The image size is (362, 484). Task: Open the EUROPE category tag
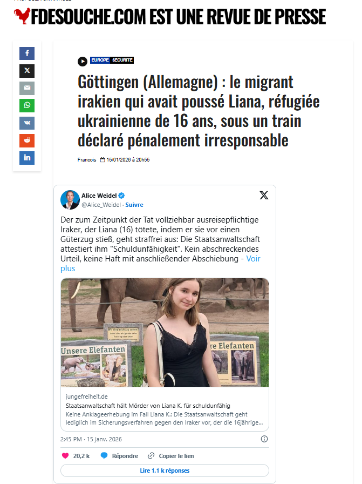tap(100, 60)
